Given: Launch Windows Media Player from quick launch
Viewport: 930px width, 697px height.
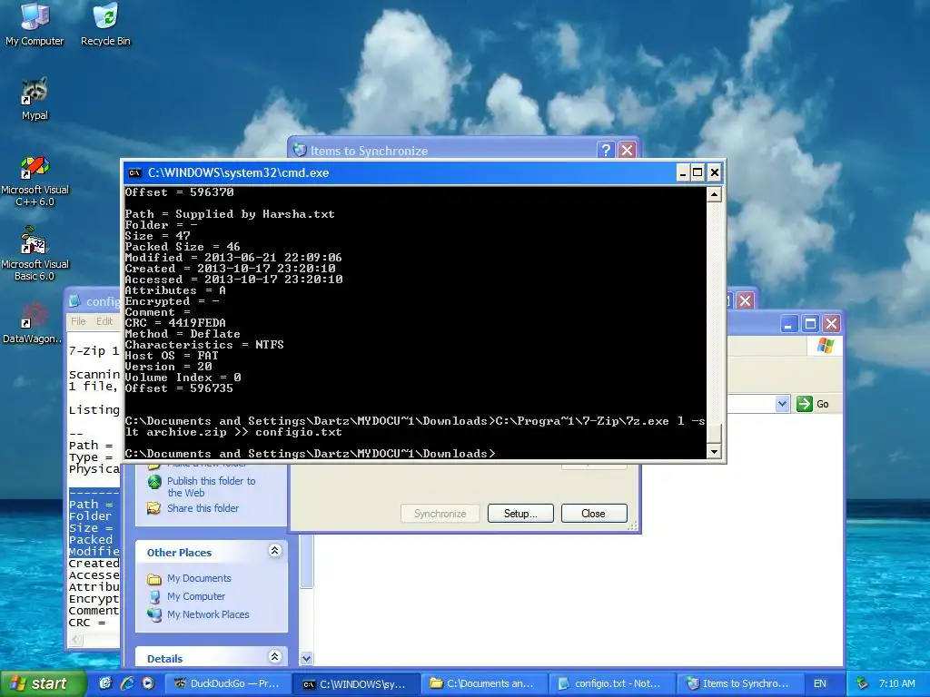Looking at the screenshot, I should pos(148,682).
